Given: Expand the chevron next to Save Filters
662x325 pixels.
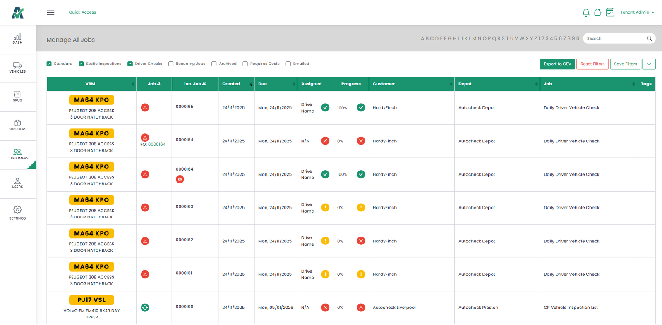Looking at the screenshot, I should [649, 64].
